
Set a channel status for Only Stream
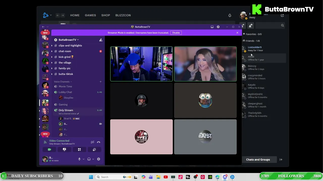(x=69, y=114)
